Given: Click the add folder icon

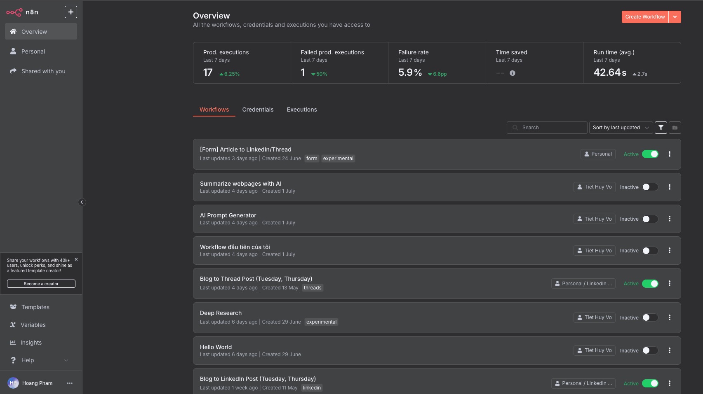Looking at the screenshot, I should pyautogui.click(x=675, y=128).
